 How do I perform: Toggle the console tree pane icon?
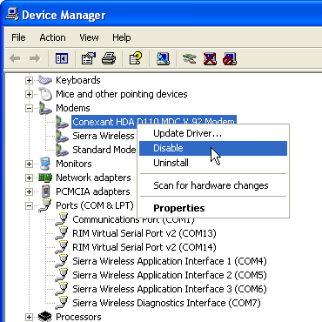coord(62,59)
